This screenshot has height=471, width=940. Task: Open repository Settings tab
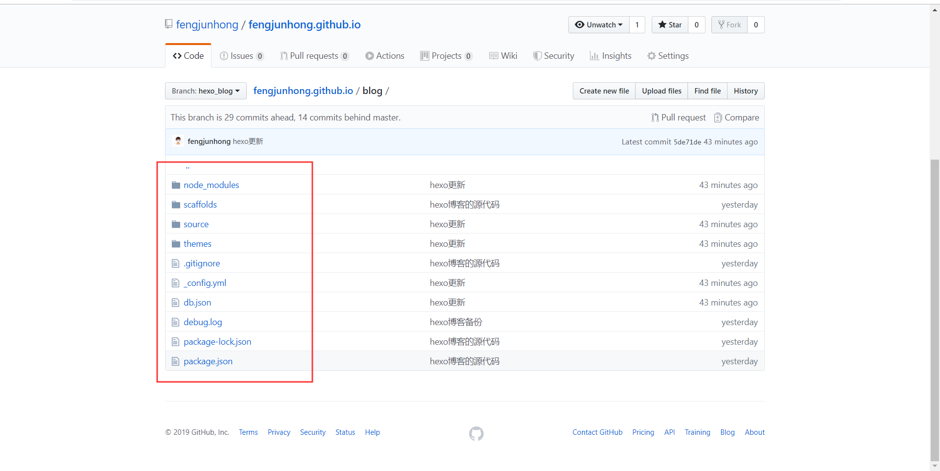click(x=668, y=56)
